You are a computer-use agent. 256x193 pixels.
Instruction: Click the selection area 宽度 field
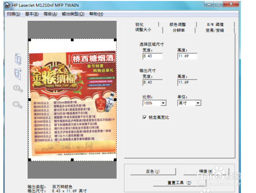pos(152,56)
